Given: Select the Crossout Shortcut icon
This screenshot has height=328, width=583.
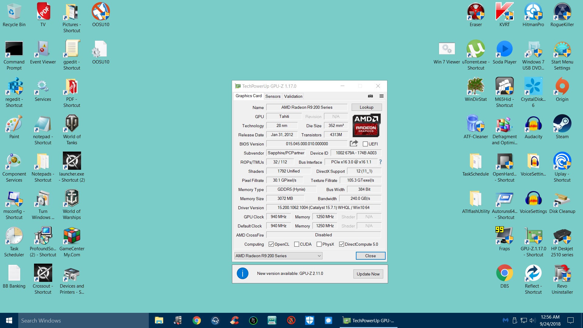Looking at the screenshot, I should [x=43, y=279].
